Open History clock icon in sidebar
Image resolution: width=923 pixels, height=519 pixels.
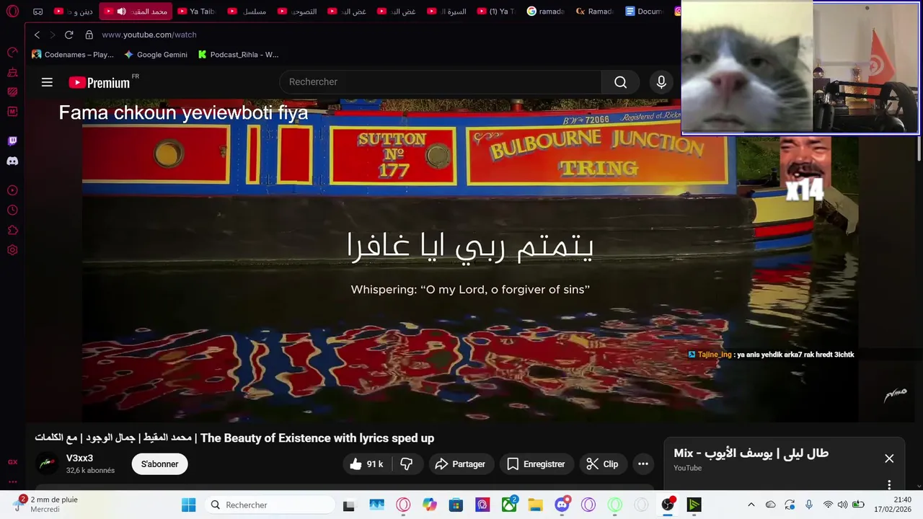pyautogui.click(x=12, y=210)
